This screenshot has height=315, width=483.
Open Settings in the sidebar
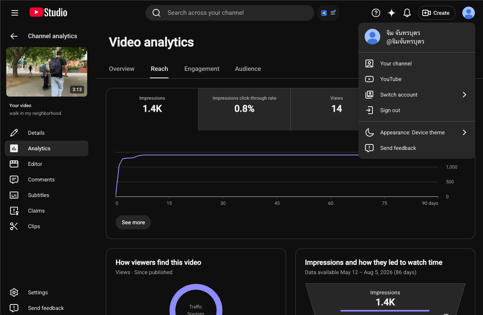[x=46, y=292]
